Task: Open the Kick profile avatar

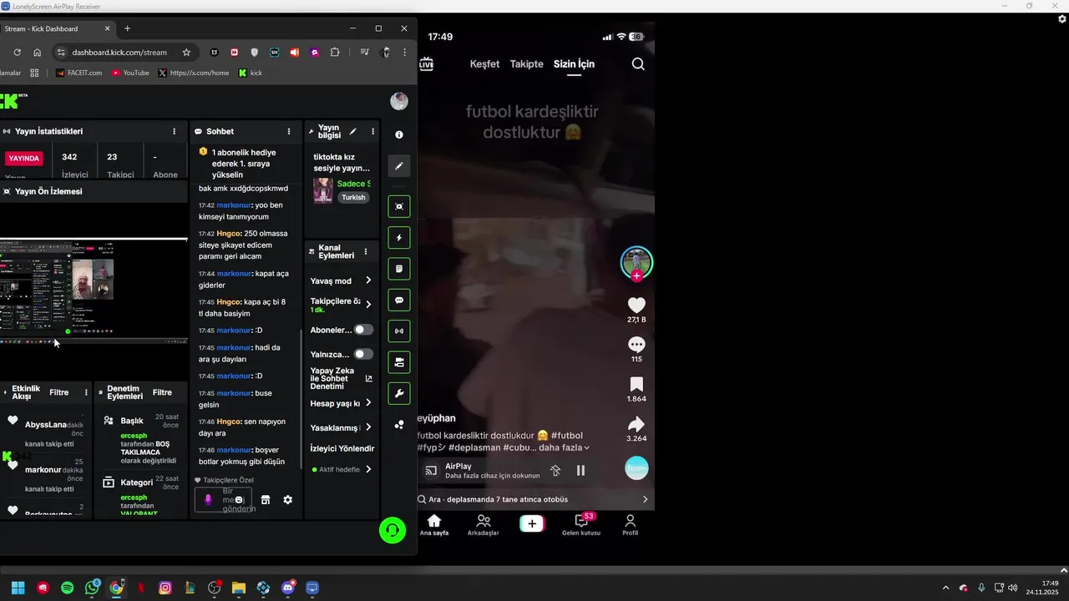Action: (x=399, y=101)
